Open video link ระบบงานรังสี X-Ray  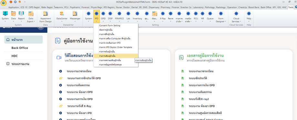pos(79,106)
